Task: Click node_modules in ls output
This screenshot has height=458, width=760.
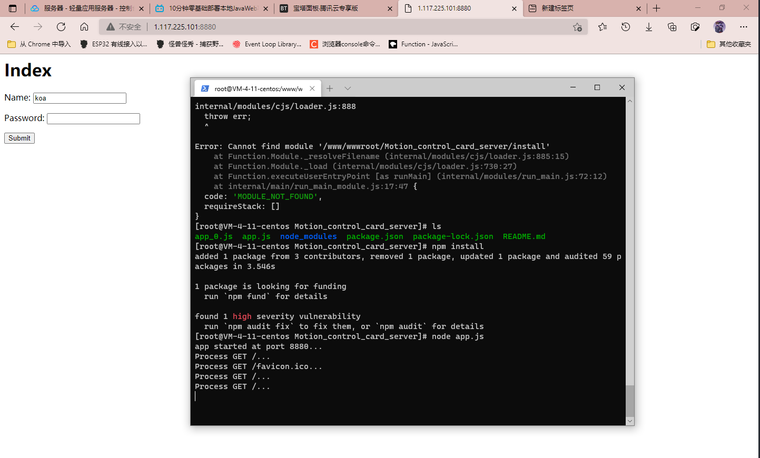Action: click(x=309, y=236)
